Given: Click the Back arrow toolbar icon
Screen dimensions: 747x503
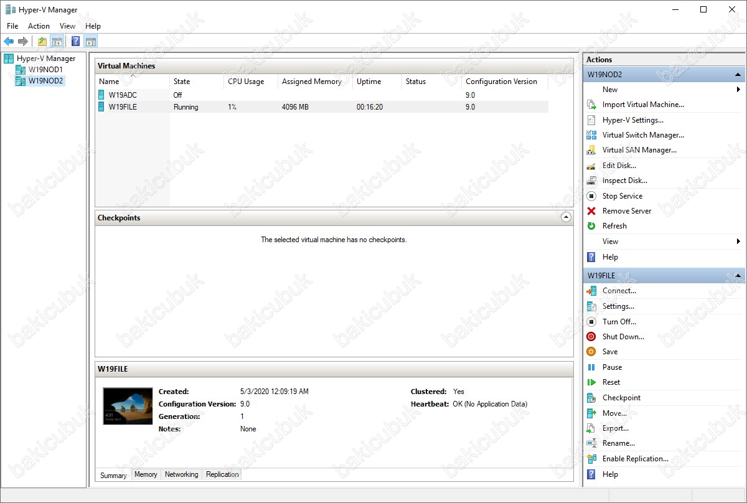Looking at the screenshot, I should [x=9, y=42].
